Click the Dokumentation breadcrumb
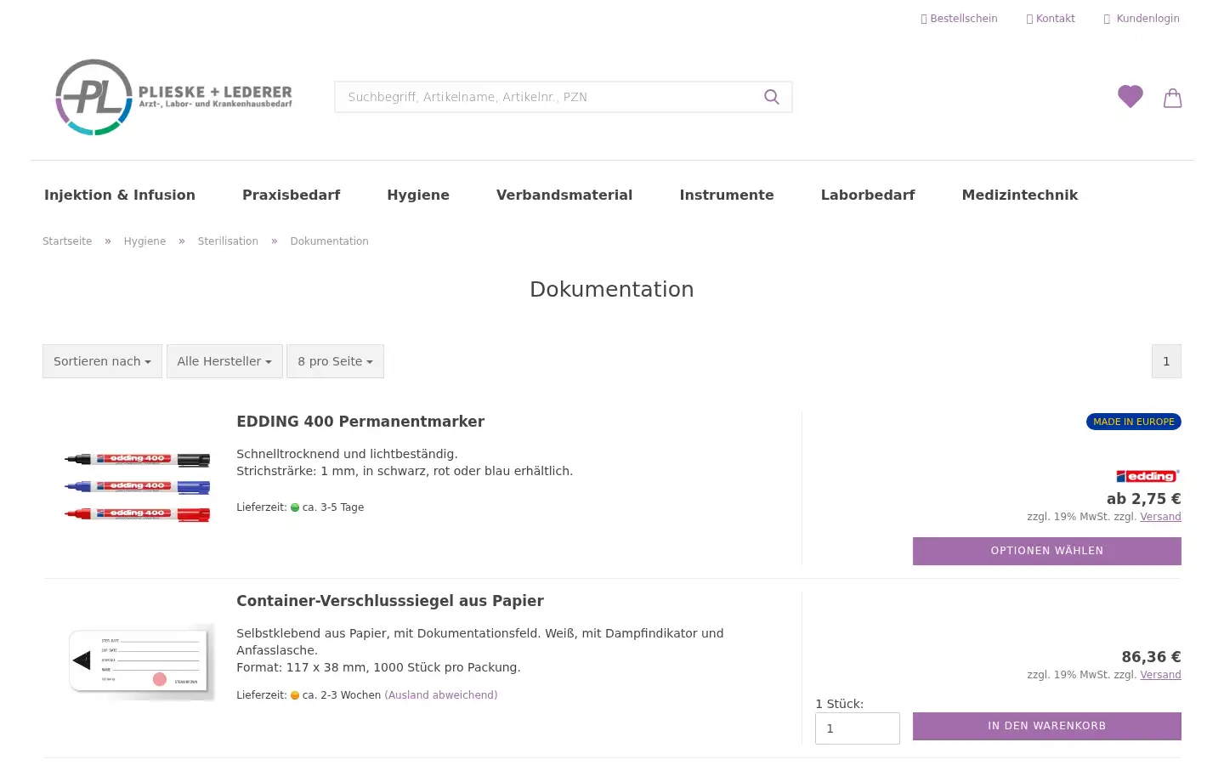The image size is (1224, 765). [x=329, y=241]
